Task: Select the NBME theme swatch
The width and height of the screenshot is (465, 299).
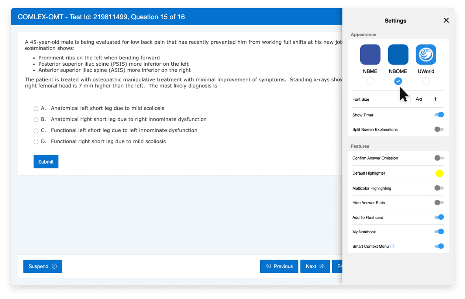Action: tap(370, 55)
